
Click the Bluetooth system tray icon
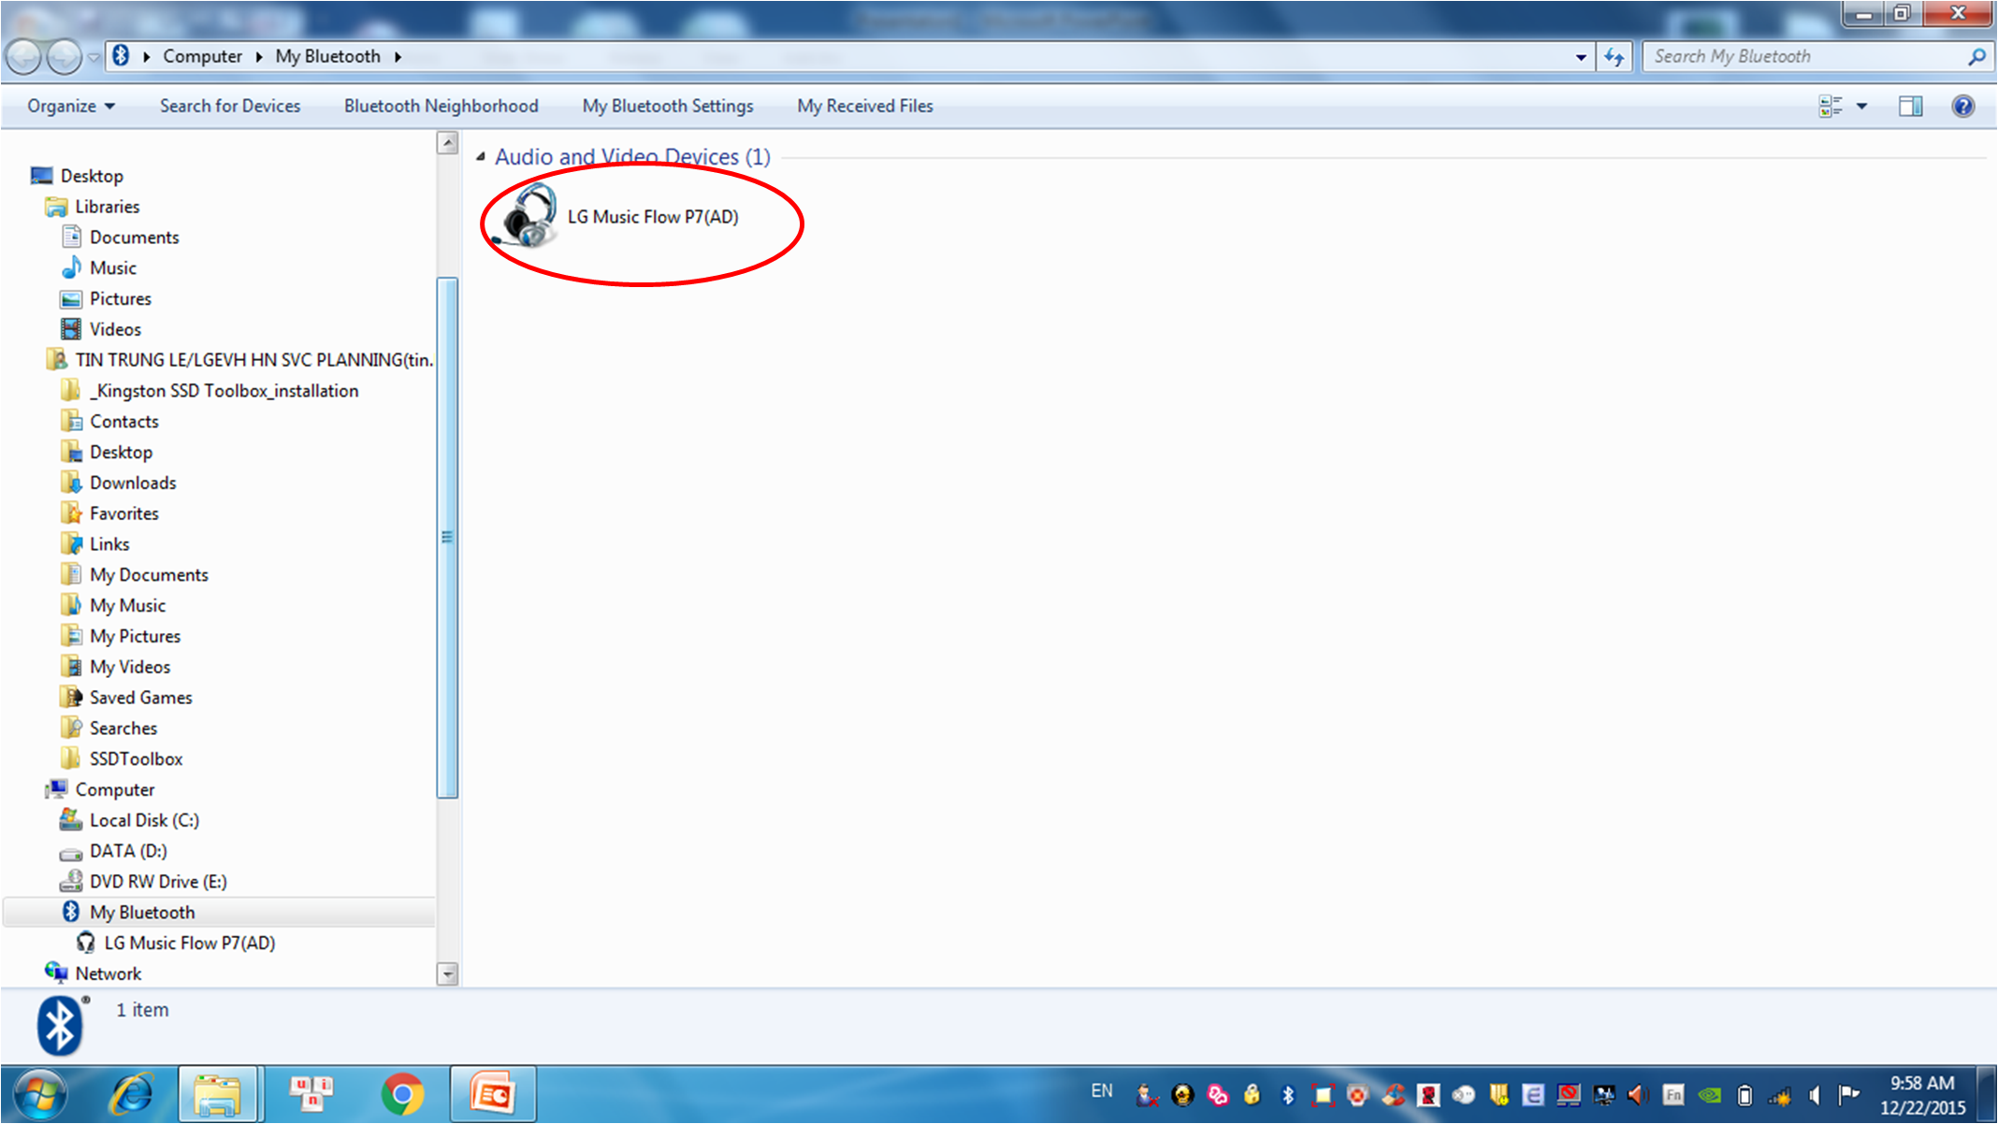[x=1287, y=1094]
